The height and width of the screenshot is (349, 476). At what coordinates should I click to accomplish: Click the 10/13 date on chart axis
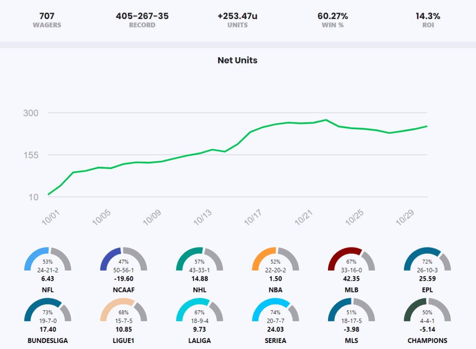tap(201, 217)
